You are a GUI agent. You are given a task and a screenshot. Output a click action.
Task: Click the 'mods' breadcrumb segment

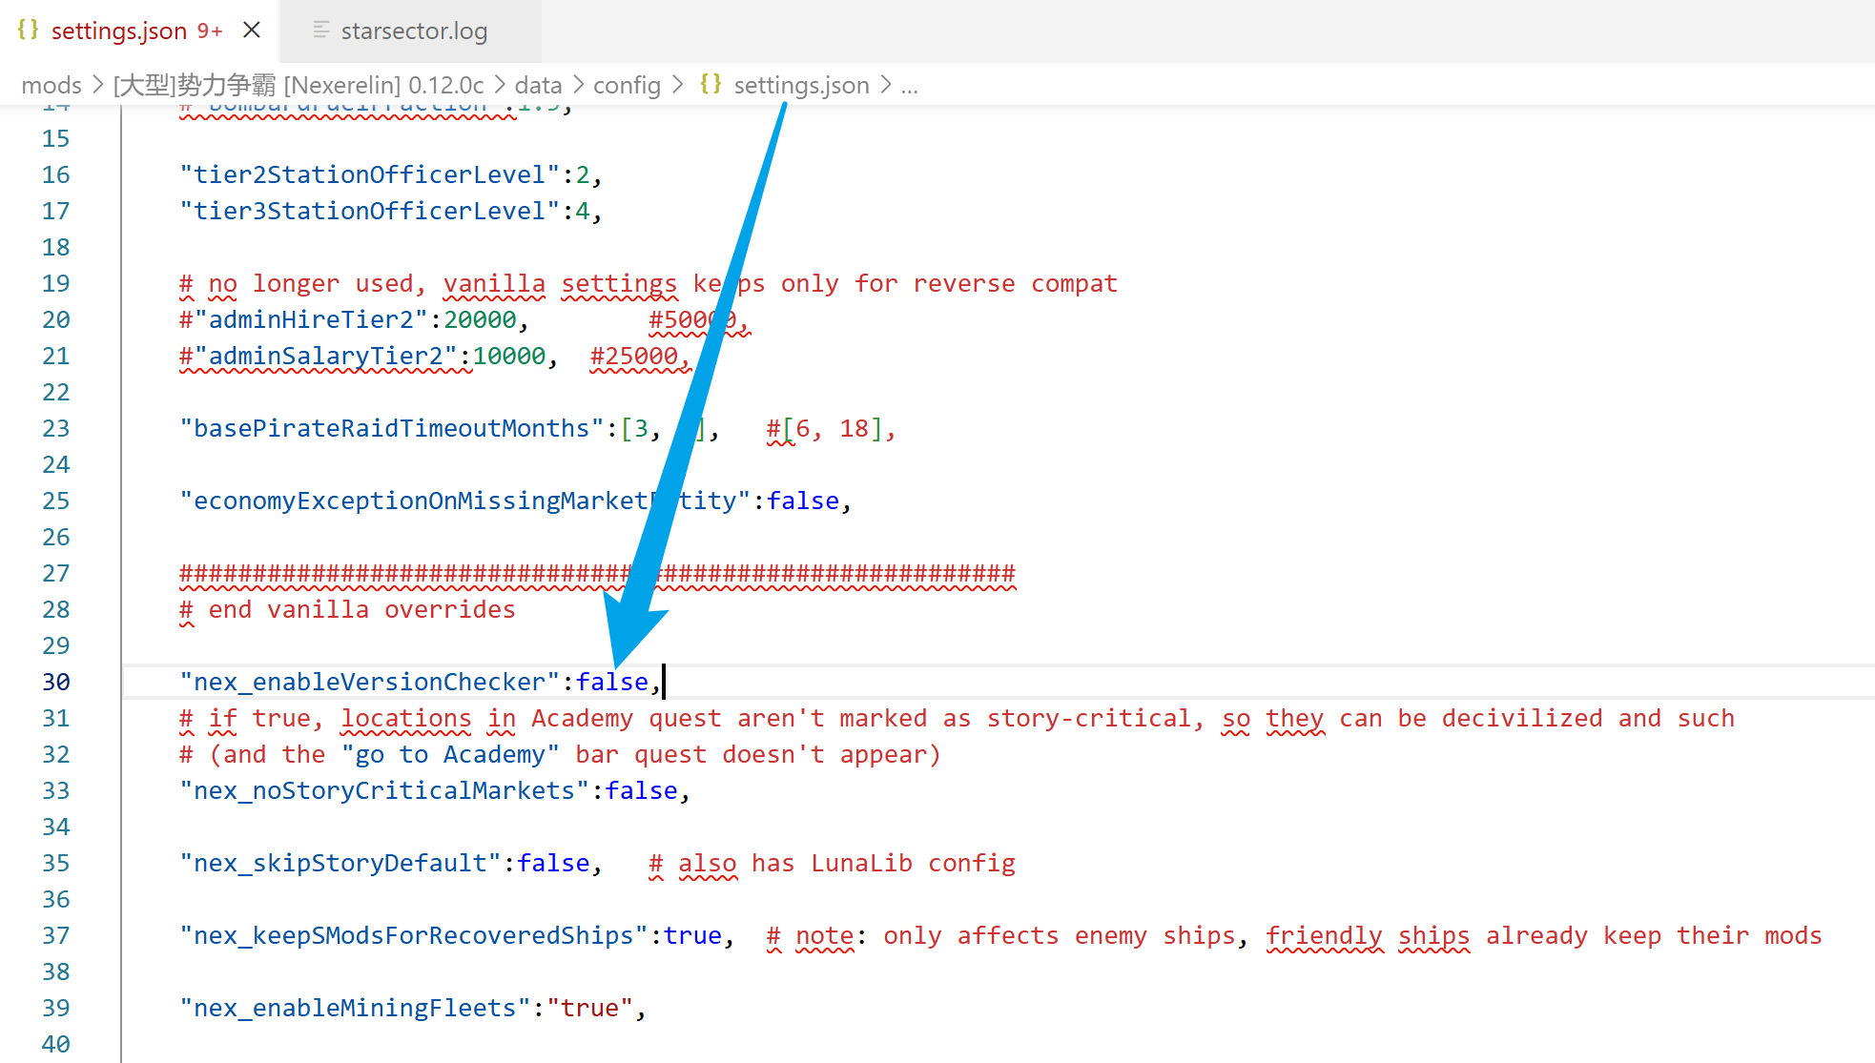tap(52, 86)
